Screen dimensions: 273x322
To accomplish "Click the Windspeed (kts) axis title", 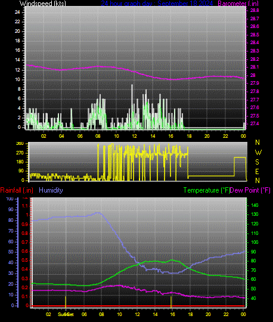I will (43, 4).
